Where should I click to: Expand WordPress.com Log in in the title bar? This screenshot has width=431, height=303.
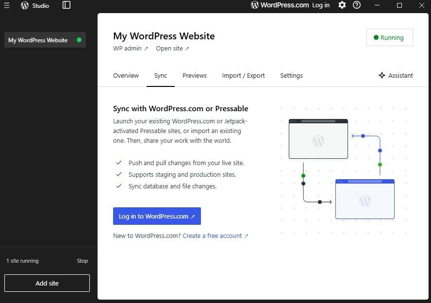[321, 5]
